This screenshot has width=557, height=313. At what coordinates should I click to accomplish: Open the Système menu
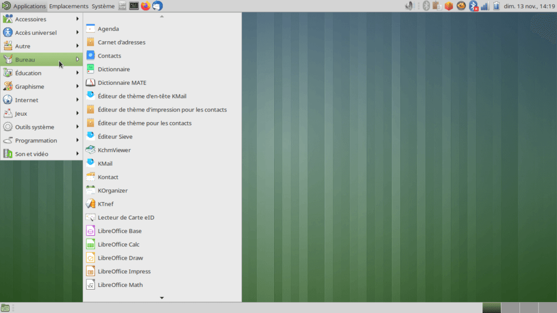[103, 6]
